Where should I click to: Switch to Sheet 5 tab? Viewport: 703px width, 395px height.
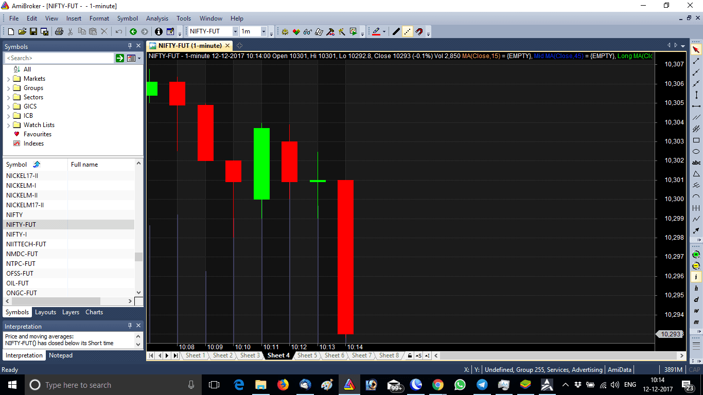[307, 355]
